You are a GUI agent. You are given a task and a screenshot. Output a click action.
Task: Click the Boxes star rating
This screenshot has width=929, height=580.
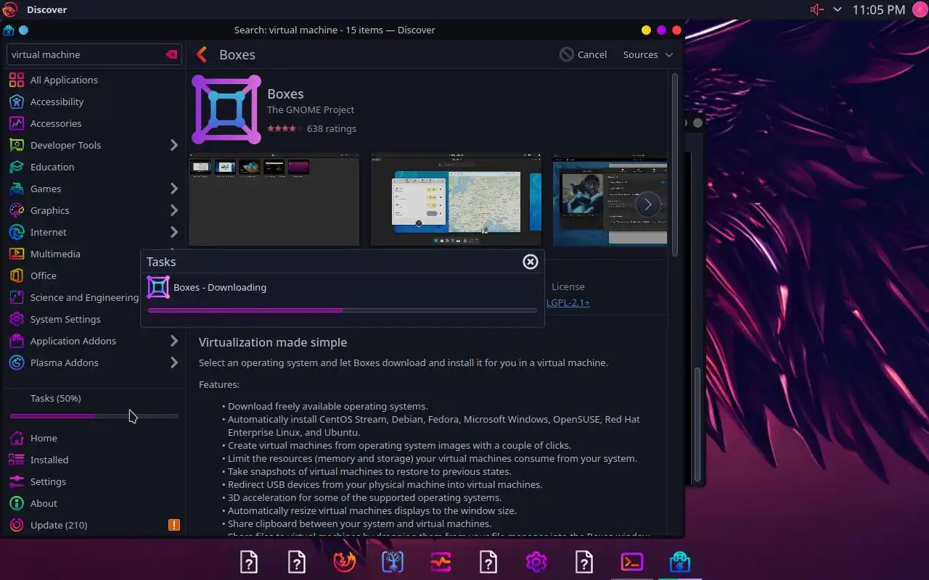click(x=285, y=128)
